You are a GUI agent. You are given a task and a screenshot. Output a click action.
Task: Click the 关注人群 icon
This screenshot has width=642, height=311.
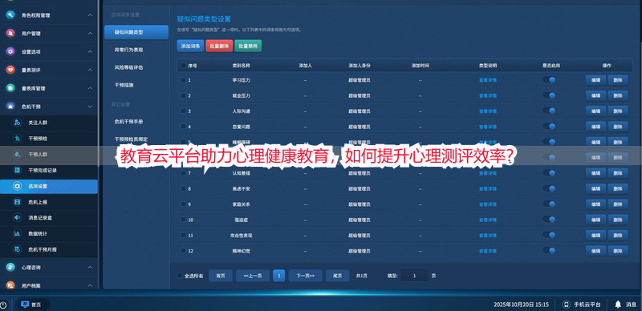click(17, 123)
